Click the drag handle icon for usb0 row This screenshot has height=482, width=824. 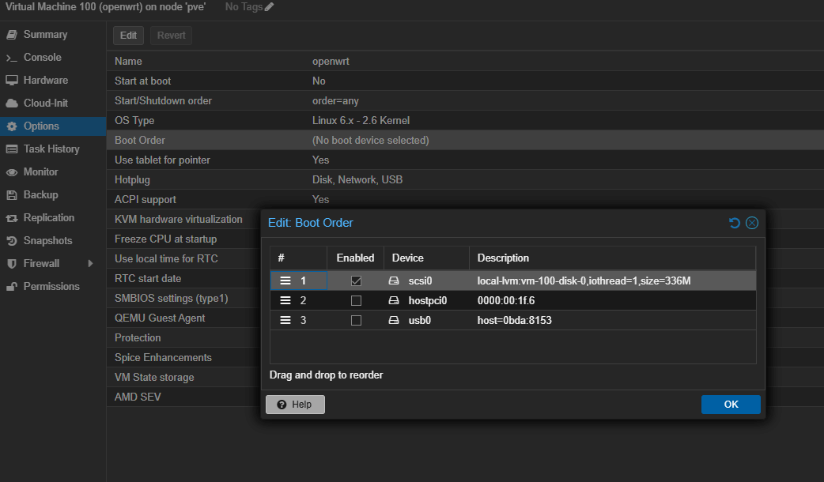point(285,320)
